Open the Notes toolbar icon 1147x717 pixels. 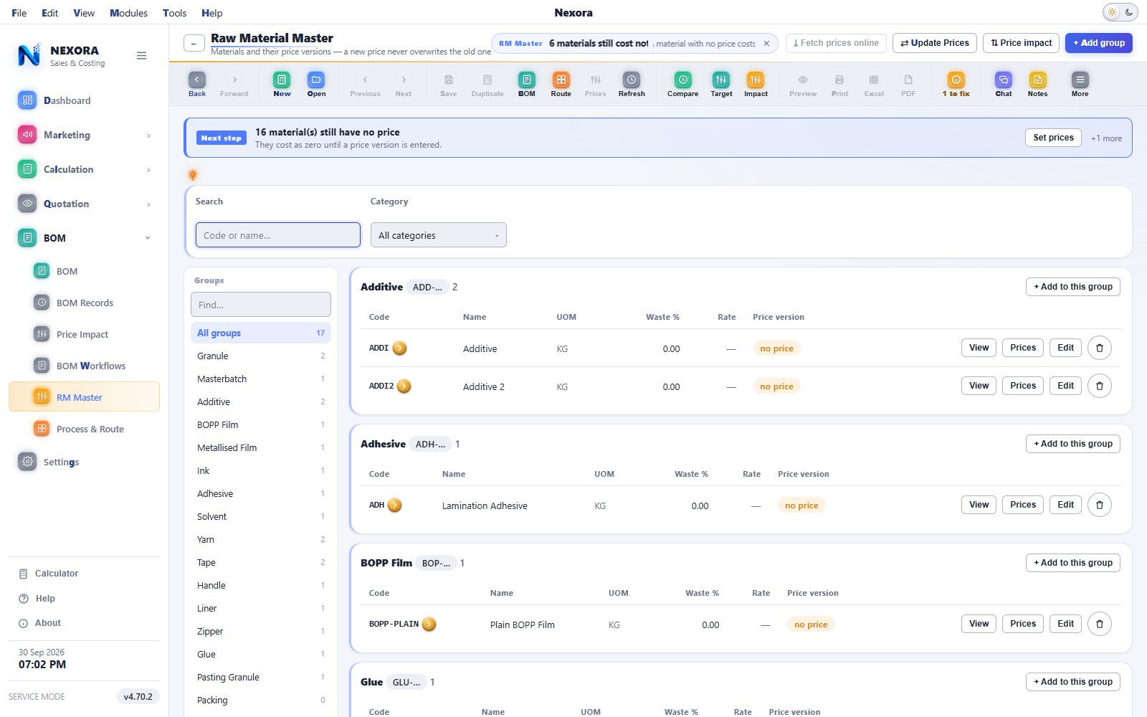1038,84
